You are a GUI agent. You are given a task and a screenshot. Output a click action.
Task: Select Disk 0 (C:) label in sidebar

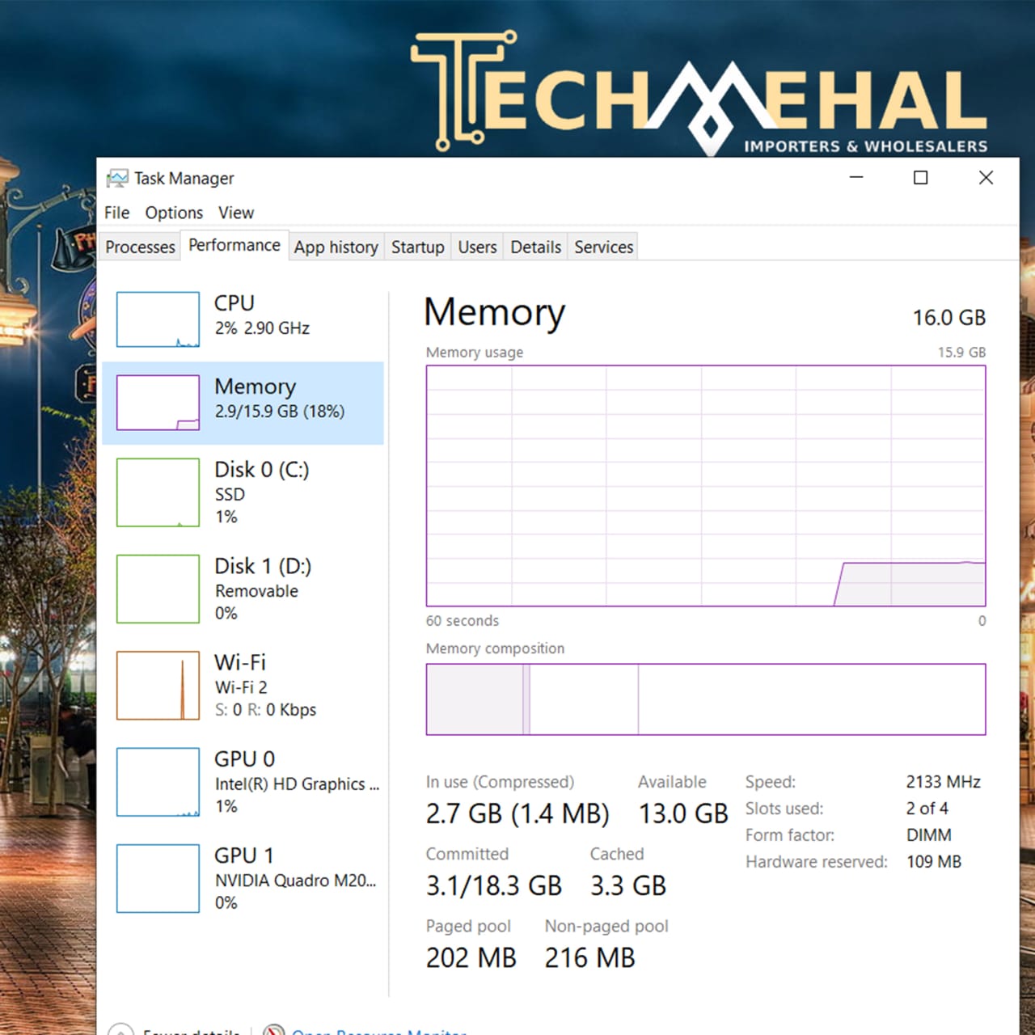[262, 470]
